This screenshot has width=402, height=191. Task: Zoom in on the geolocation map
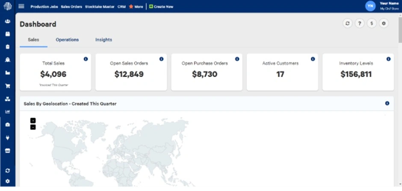click(x=33, y=120)
